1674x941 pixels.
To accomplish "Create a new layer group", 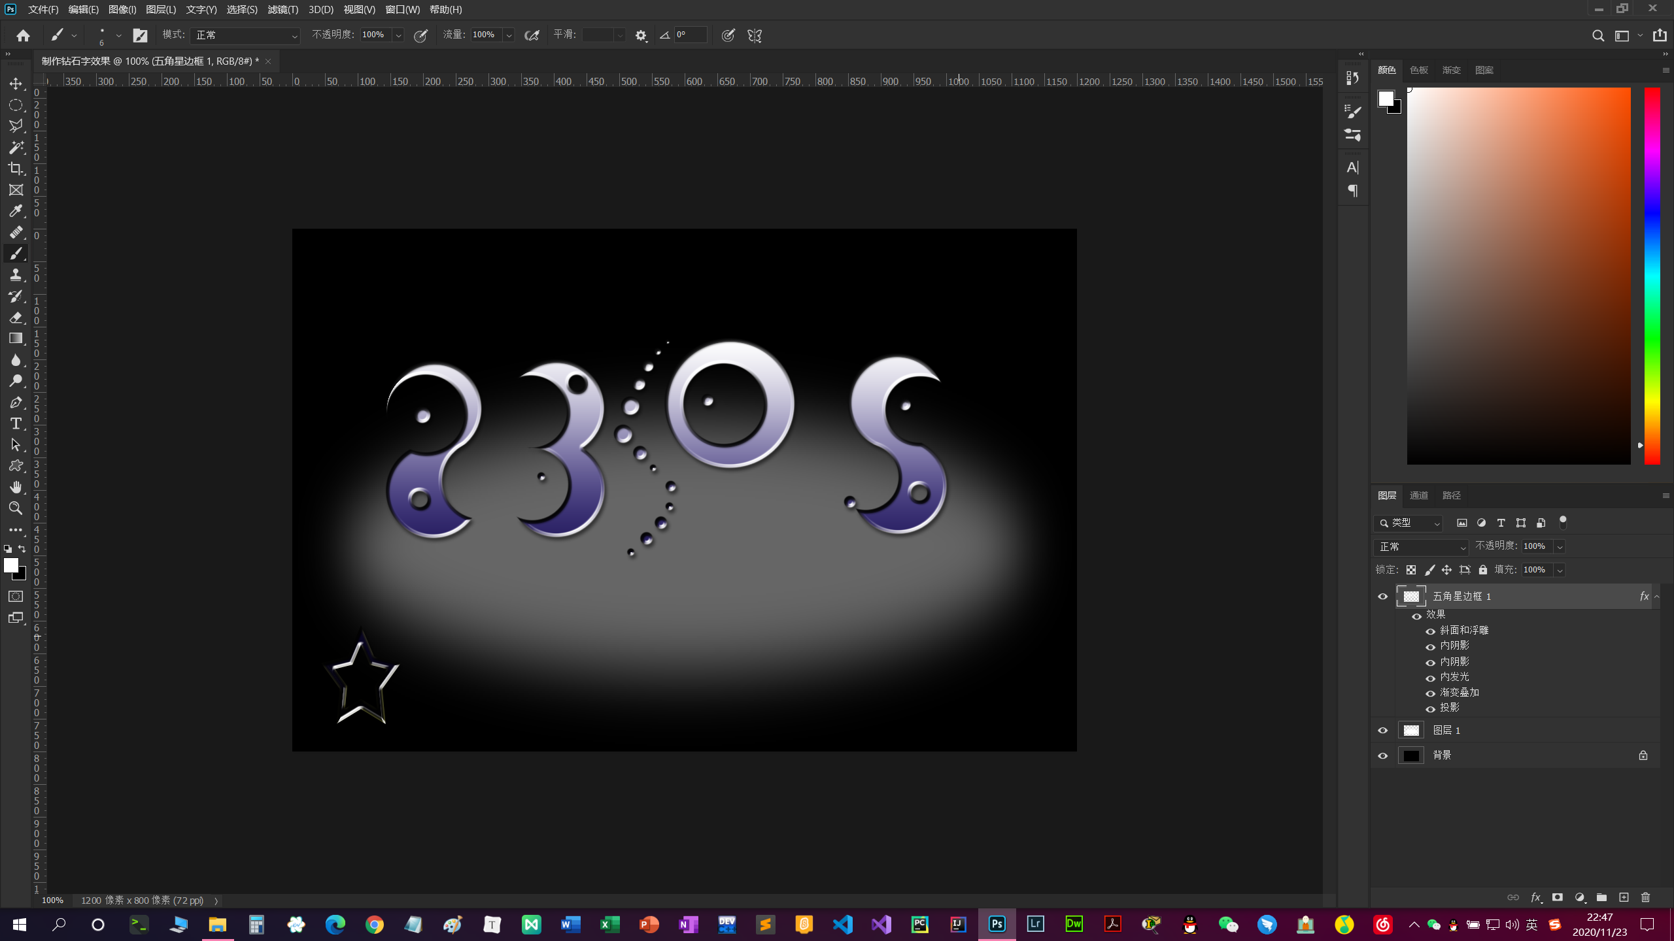I will pyautogui.click(x=1601, y=897).
